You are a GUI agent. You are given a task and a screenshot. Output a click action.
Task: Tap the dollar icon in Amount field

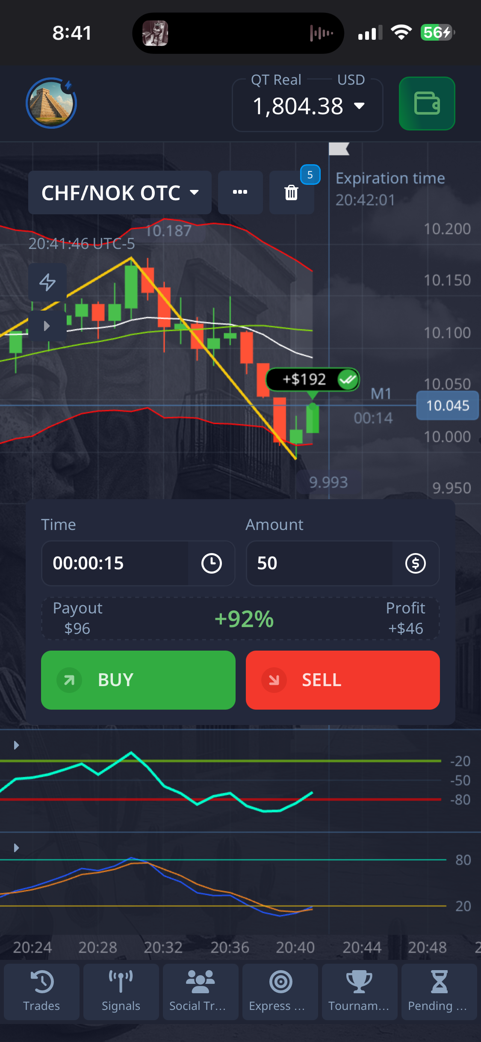tap(415, 563)
